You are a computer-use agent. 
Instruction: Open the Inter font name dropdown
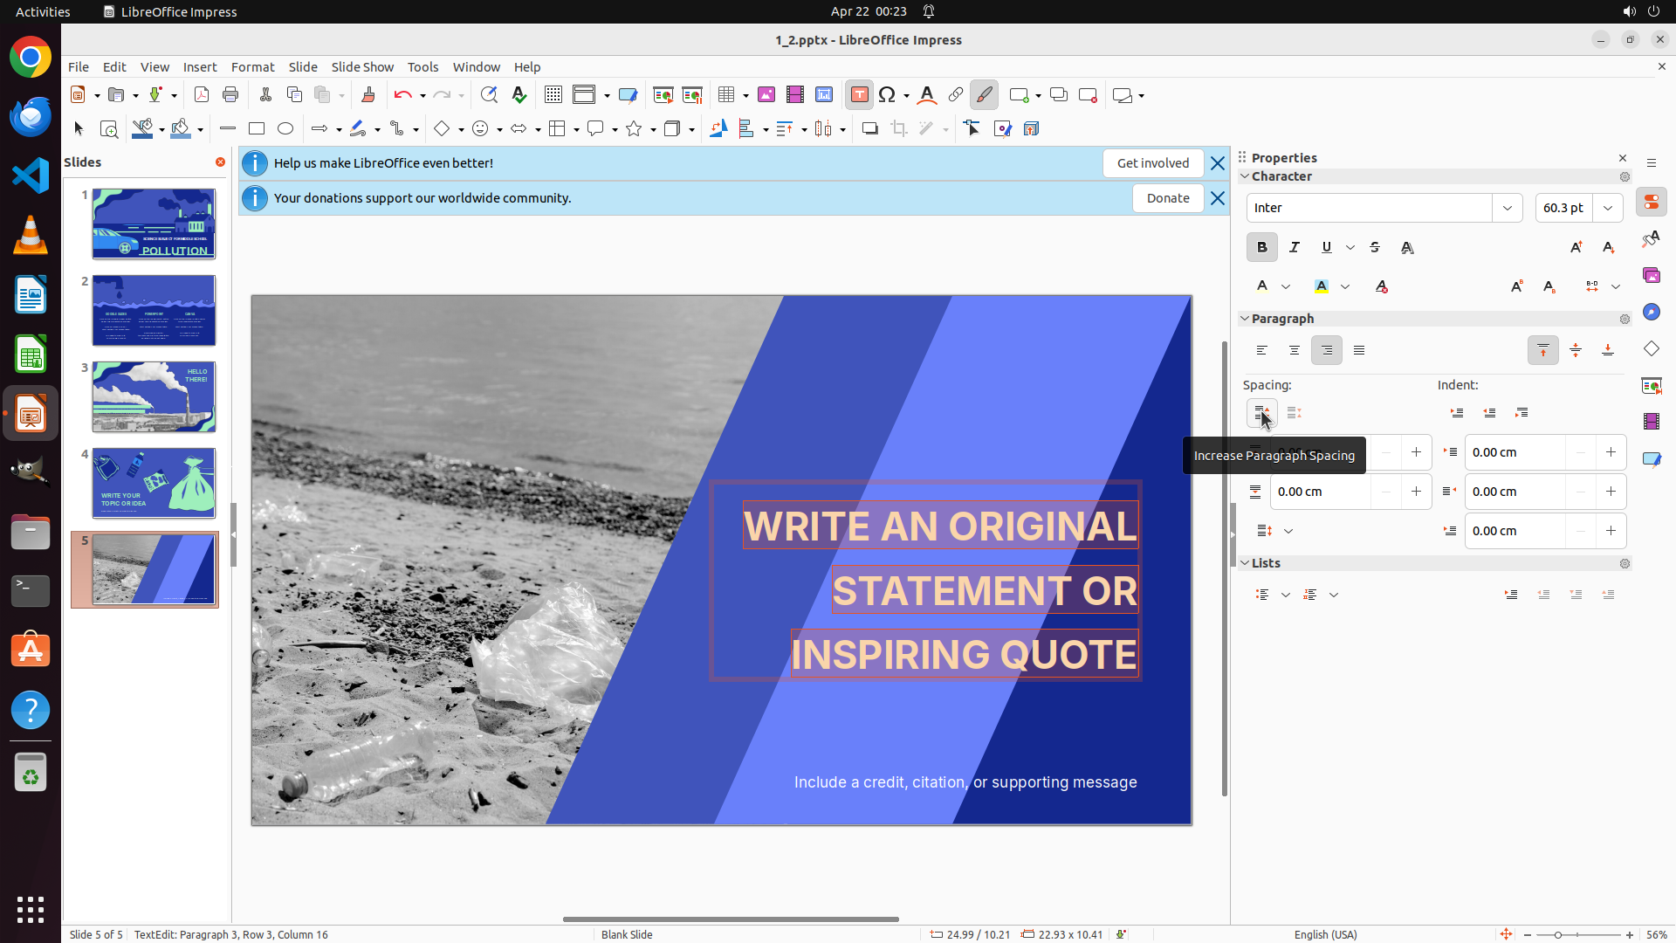1508,208
